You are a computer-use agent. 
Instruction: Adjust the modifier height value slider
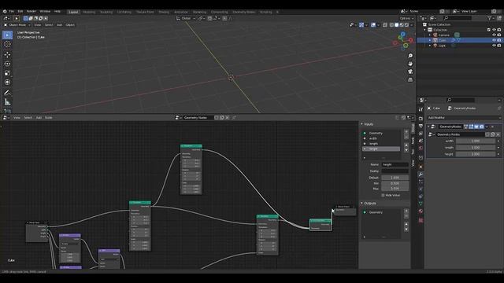[x=476, y=154]
